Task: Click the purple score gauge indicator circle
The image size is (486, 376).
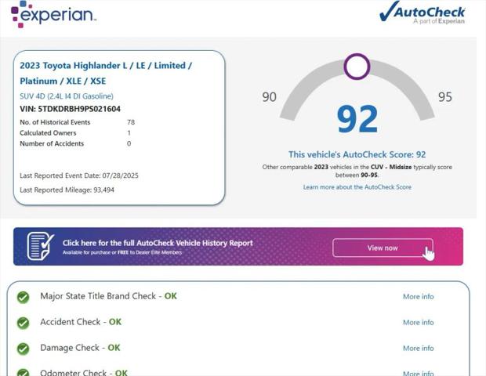Action: pyautogui.click(x=357, y=67)
